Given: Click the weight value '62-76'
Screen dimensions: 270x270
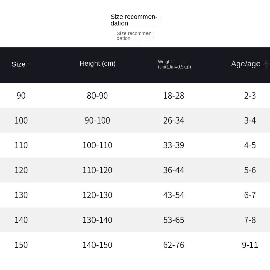Looking at the screenshot, I should tap(174, 245).
